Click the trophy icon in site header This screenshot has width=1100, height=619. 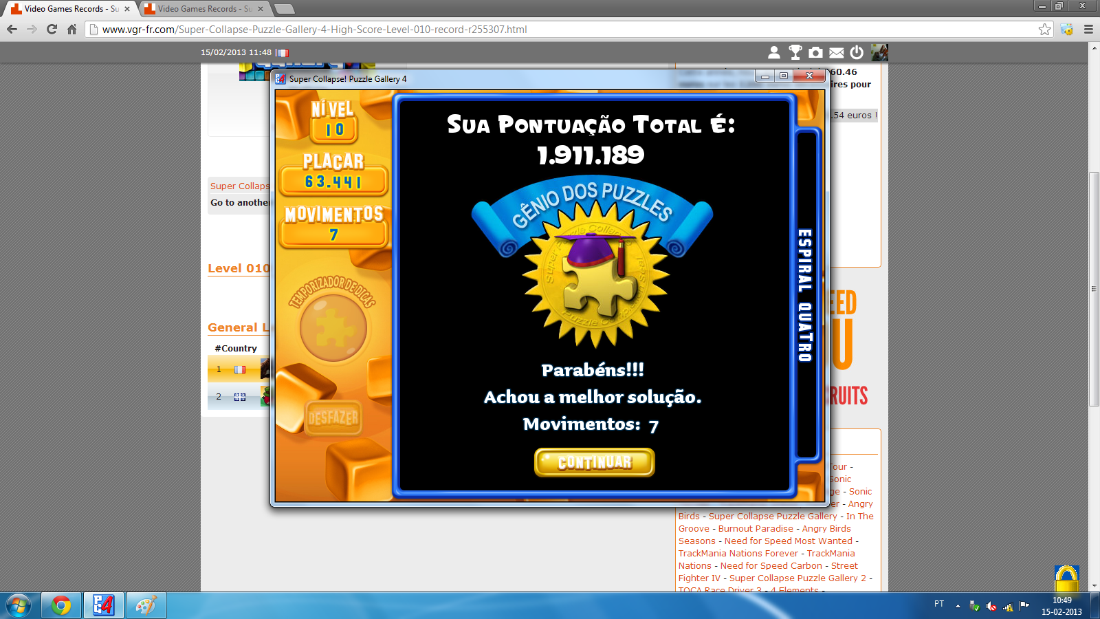coord(795,52)
